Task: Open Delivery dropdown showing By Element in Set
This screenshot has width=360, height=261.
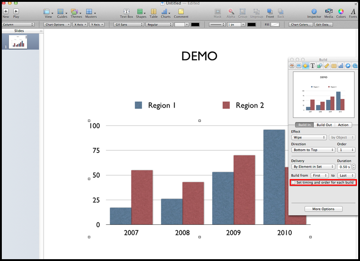Action: coord(313,167)
